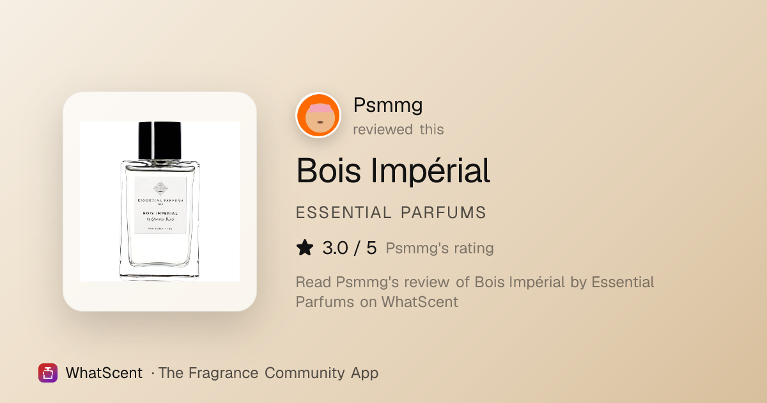Click "The Fragrance Community App" tagline
The image size is (767, 403).
click(268, 373)
